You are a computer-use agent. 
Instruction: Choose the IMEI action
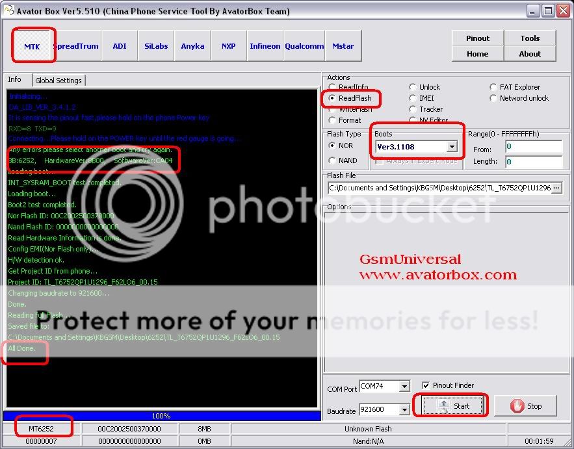(421, 98)
